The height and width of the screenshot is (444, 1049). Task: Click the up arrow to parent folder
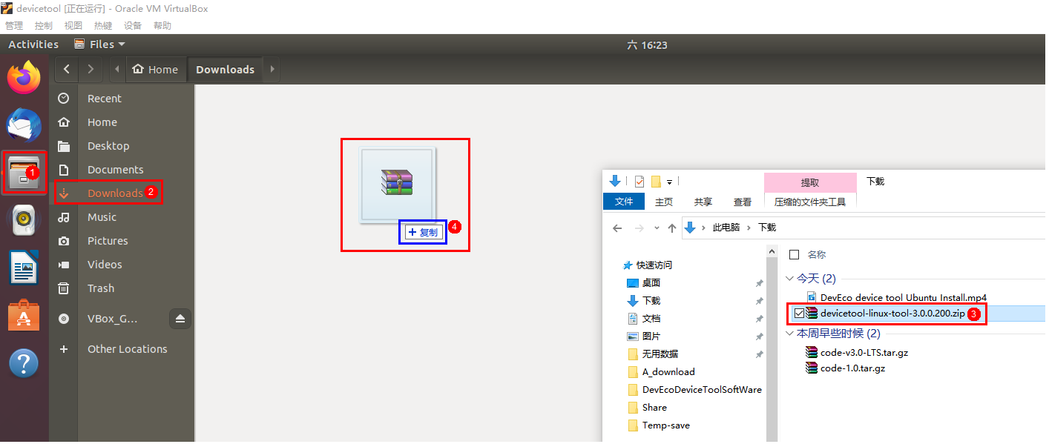coord(672,227)
